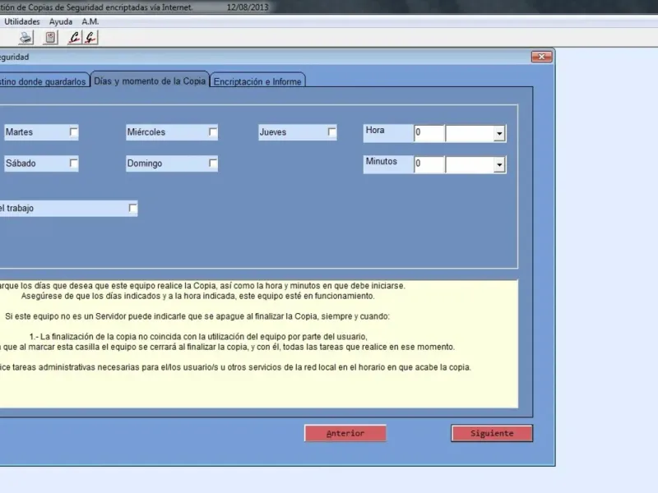Select 'Días y momento de la Copia' tab
This screenshot has width=658, height=493.
pyautogui.click(x=150, y=81)
